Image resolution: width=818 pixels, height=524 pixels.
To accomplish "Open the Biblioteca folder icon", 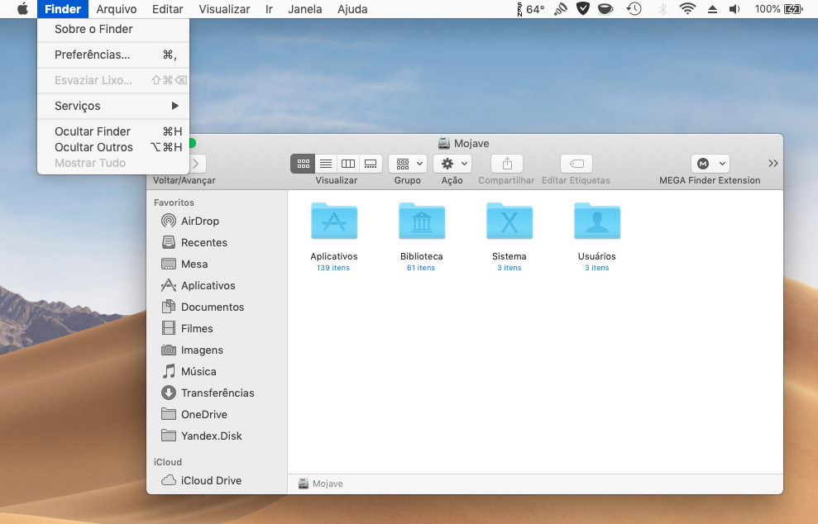I will coord(422,221).
